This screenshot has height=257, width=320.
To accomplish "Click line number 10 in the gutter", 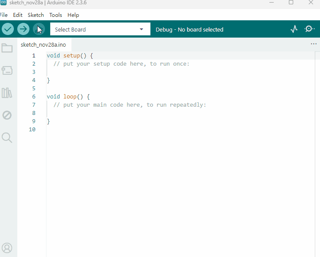I will pyautogui.click(x=32, y=130).
